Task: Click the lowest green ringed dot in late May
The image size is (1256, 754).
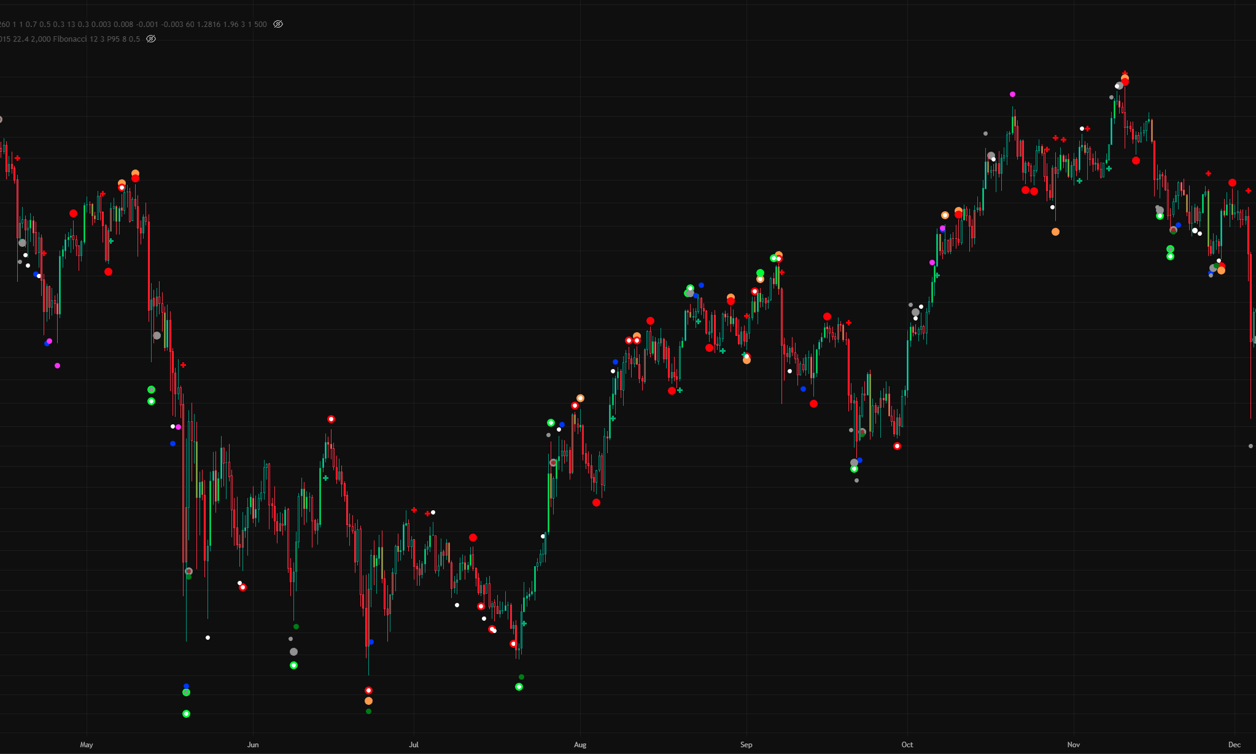Action: 186,714
